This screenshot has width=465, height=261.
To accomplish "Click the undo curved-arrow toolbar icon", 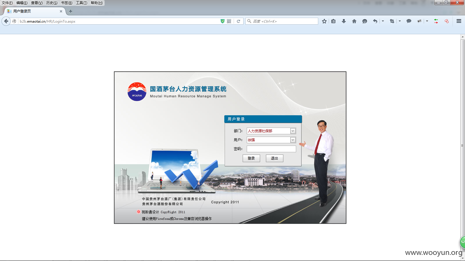I will click(375, 21).
